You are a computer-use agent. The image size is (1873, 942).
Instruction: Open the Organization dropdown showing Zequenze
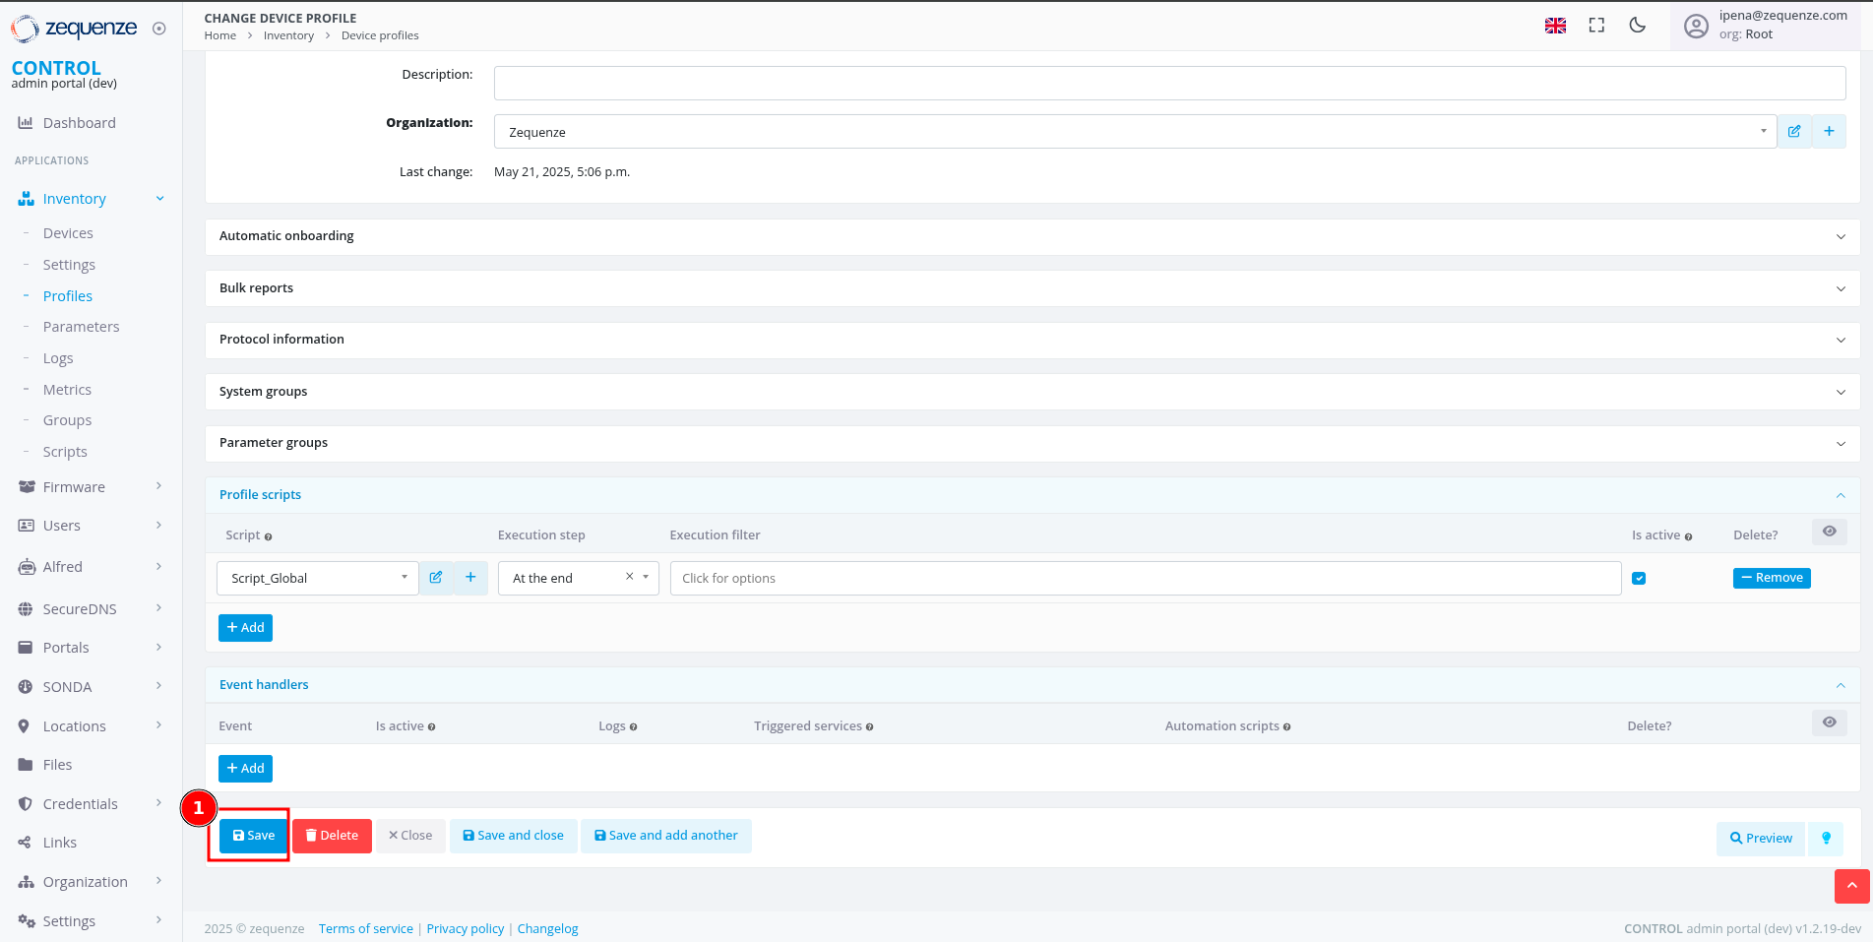pos(1134,132)
